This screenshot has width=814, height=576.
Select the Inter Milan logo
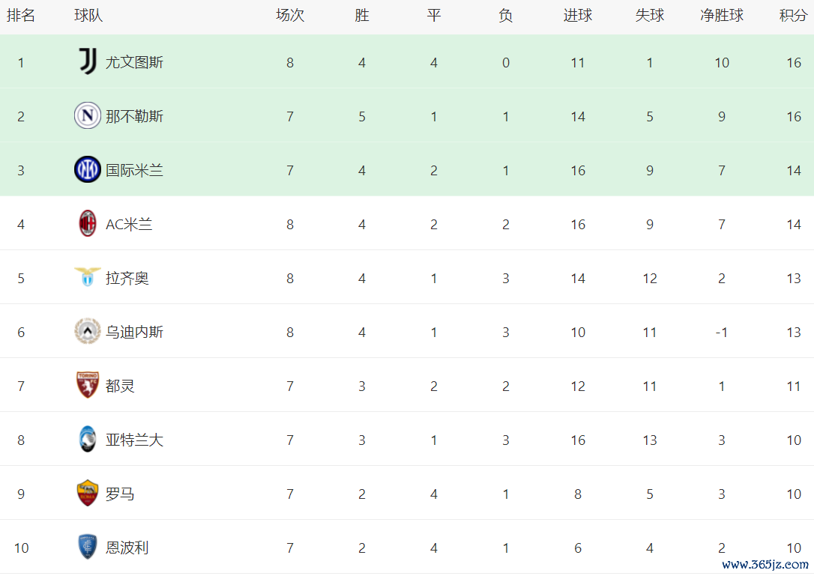click(x=87, y=169)
